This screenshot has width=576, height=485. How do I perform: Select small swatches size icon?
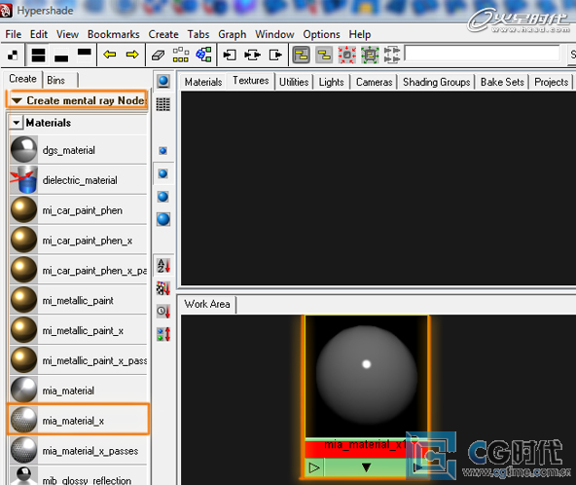[163, 150]
